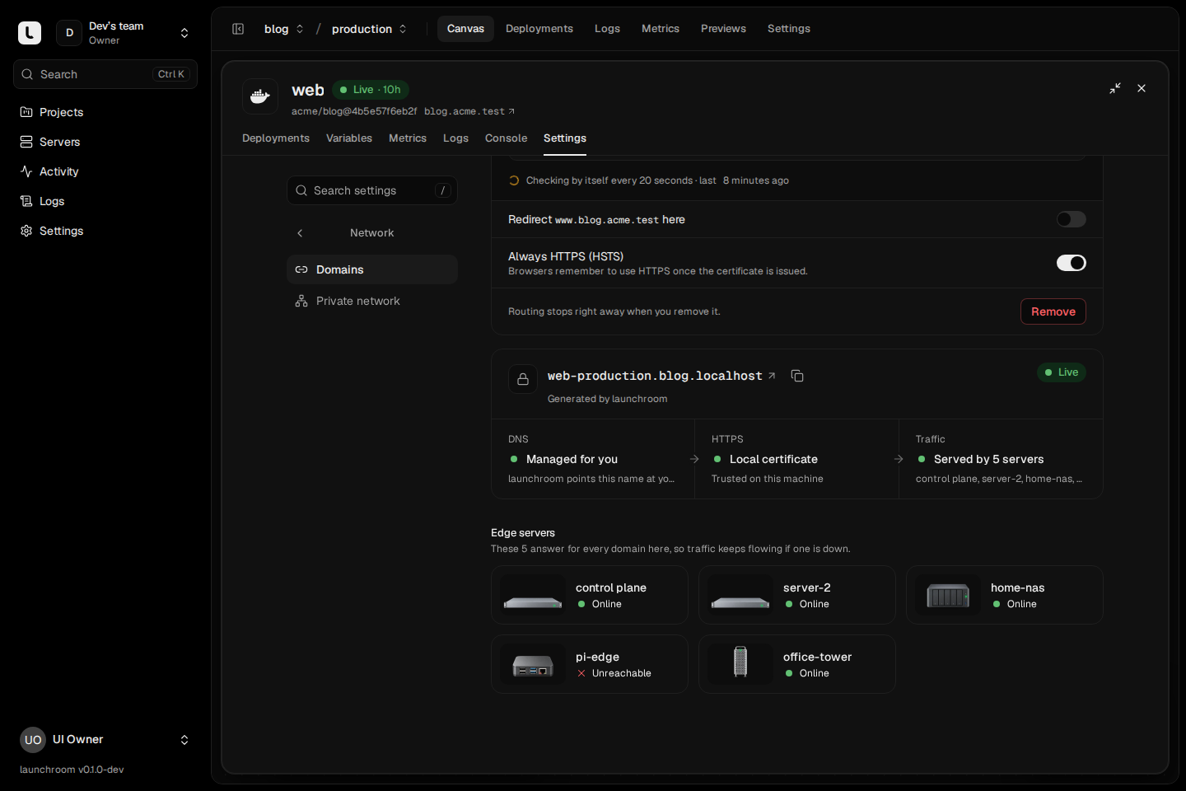The width and height of the screenshot is (1186, 791).
Task: Open Projects in the sidebar
Action: point(105,112)
